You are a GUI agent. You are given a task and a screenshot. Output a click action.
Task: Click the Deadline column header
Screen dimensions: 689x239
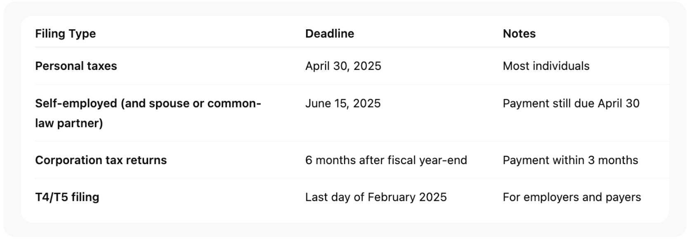point(329,34)
